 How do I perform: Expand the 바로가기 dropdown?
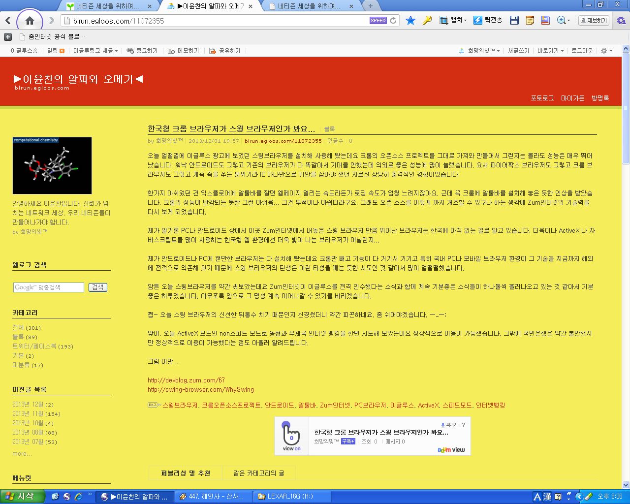point(550,51)
